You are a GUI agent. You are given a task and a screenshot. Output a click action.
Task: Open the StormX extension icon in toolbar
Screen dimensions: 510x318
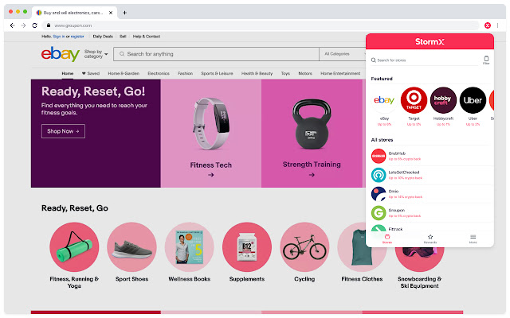487,25
